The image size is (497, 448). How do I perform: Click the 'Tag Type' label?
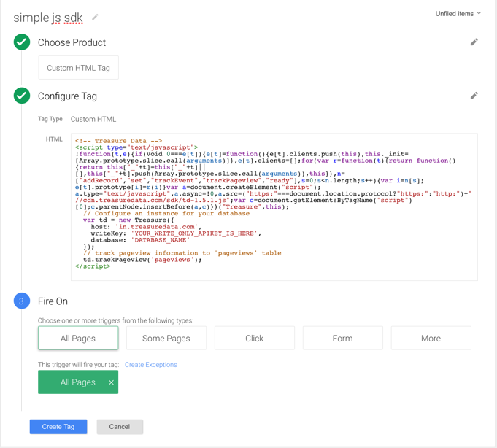50,119
